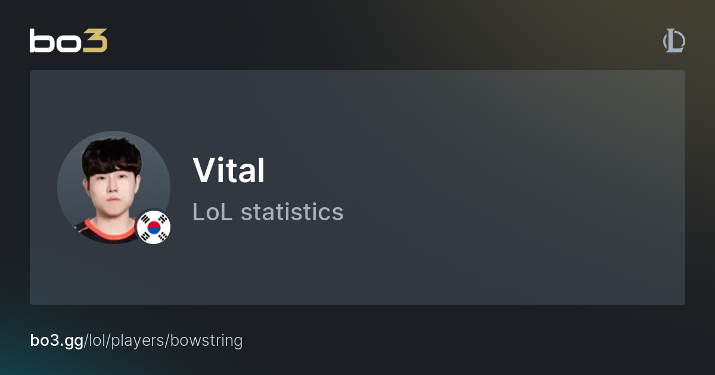Click 'lol' segment in the URL
715x375 pixels.
point(97,340)
